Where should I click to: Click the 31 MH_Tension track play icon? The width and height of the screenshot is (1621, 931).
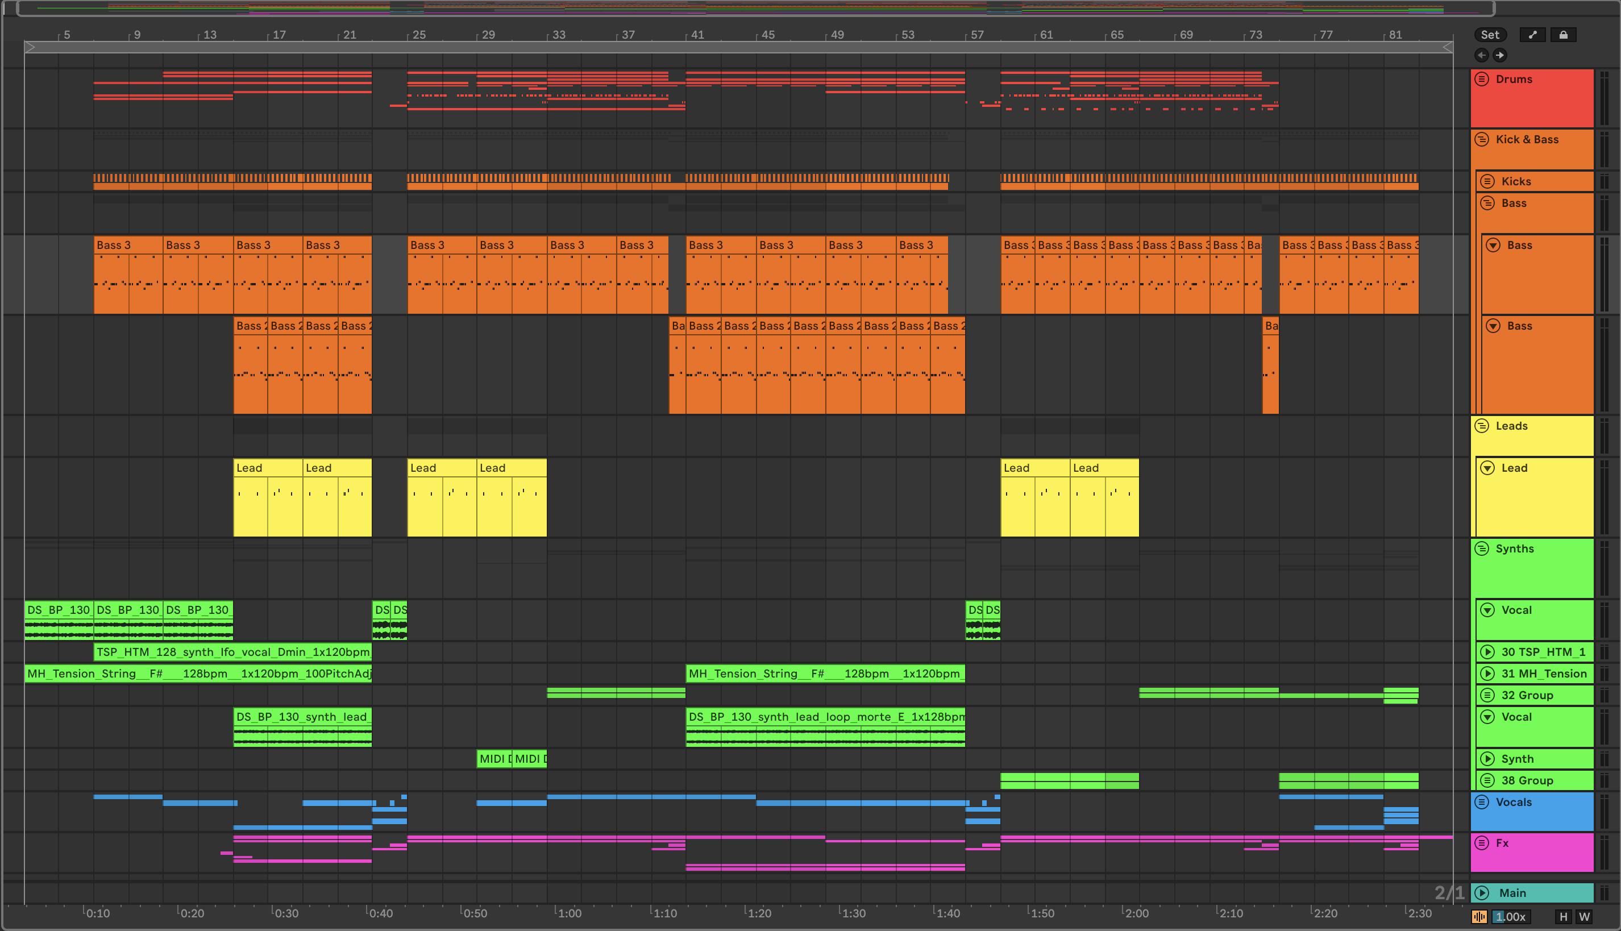[1487, 674]
